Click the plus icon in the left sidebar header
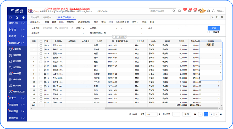 pyautogui.click(x=24, y=18)
